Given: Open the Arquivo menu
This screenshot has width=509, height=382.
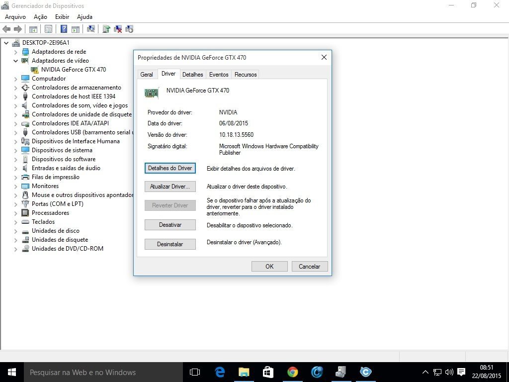Looking at the screenshot, I should (15, 17).
